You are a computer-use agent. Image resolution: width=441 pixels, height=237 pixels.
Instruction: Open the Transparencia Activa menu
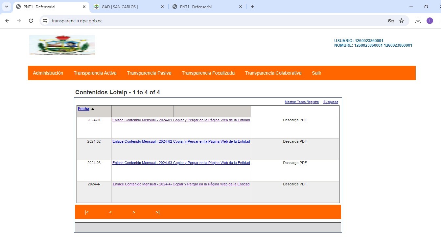coord(95,73)
